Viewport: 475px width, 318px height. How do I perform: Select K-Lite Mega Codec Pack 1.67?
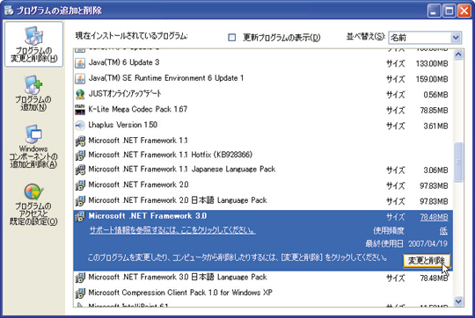(x=263, y=110)
